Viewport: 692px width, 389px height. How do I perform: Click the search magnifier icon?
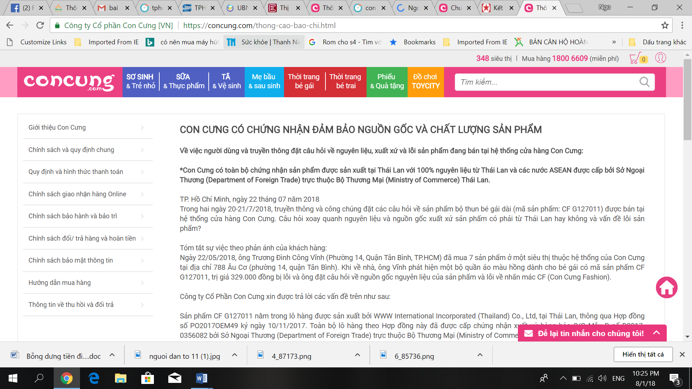point(644,82)
